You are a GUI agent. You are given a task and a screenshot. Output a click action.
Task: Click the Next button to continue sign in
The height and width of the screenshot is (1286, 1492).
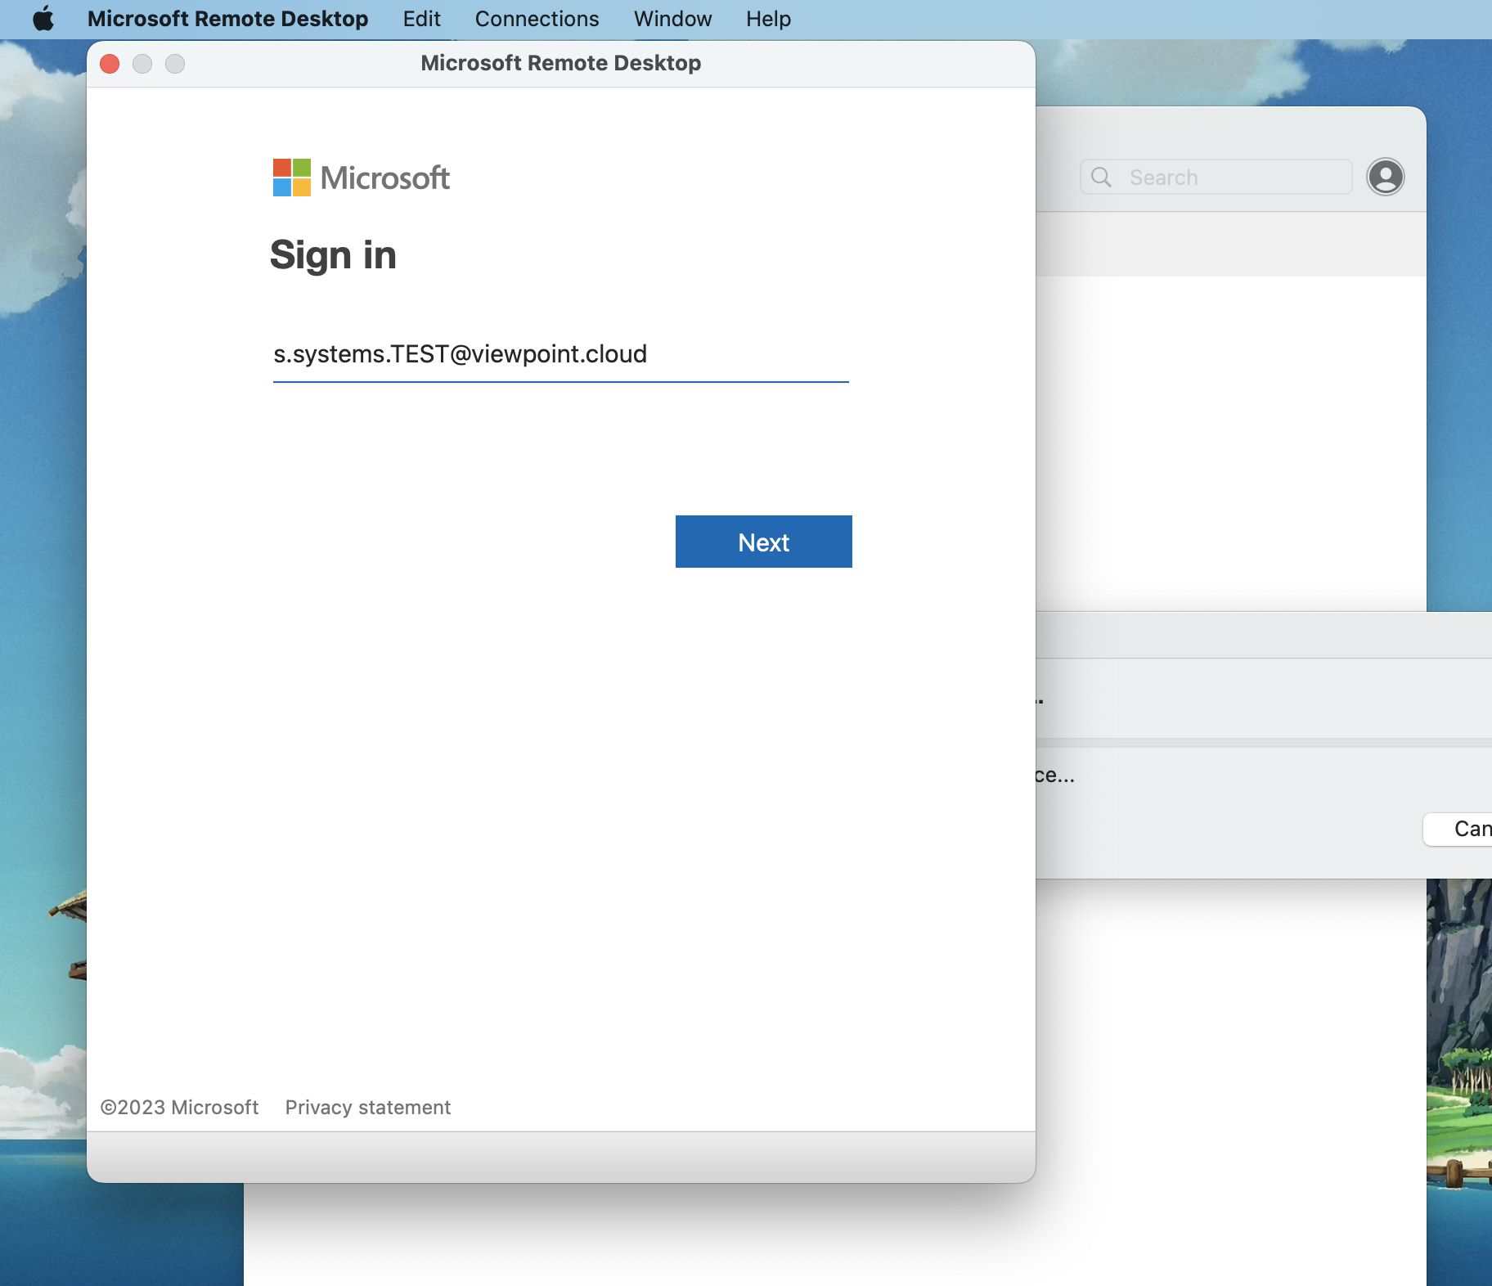(x=764, y=542)
